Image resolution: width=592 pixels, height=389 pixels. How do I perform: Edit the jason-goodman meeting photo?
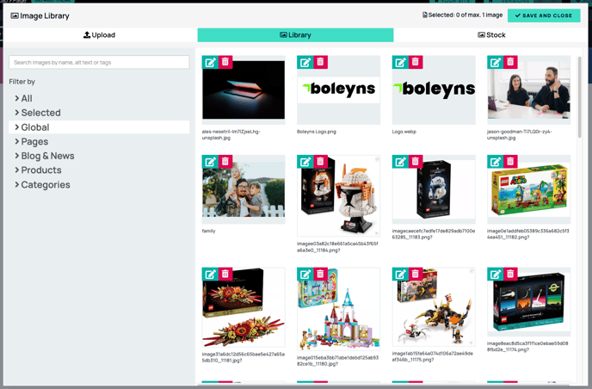[496, 62]
